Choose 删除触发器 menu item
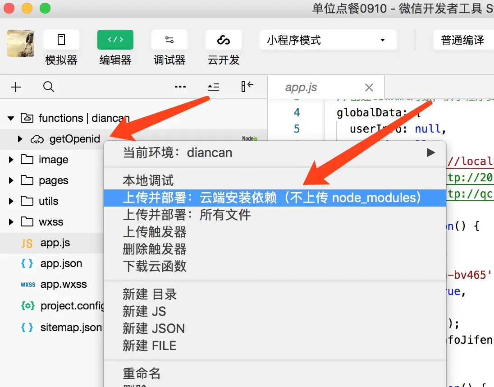The height and width of the screenshot is (387, 494). tap(275, 249)
